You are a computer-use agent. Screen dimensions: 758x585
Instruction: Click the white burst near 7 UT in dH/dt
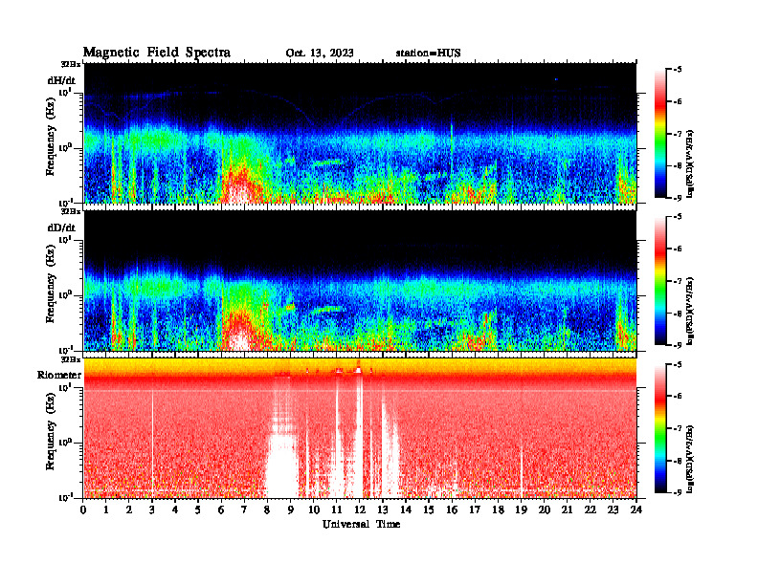pyautogui.click(x=240, y=192)
